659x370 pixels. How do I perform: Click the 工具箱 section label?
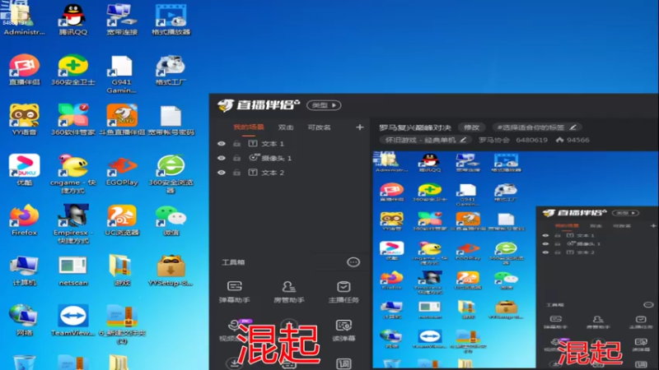click(233, 262)
